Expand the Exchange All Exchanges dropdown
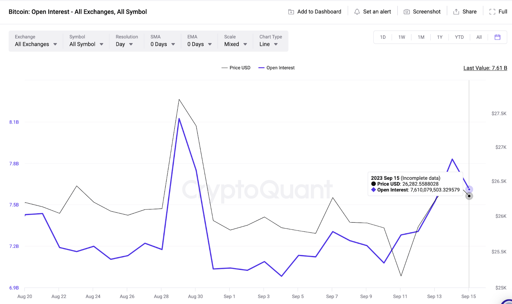Image resolution: width=512 pixels, height=304 pixels. click(x=36, y=41)
